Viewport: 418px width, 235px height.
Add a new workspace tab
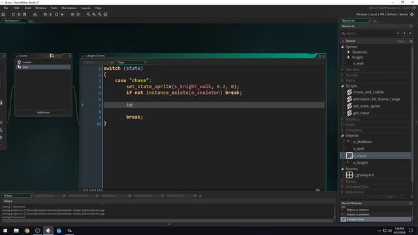coord(31,21)
